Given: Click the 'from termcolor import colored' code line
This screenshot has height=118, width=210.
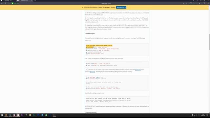Looking at the screenshot, I should [x=96, y=79].
